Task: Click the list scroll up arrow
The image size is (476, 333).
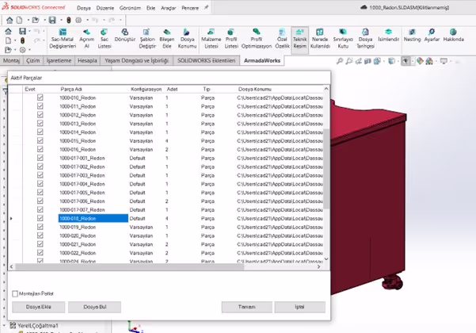Action: [x=326, y=89]
